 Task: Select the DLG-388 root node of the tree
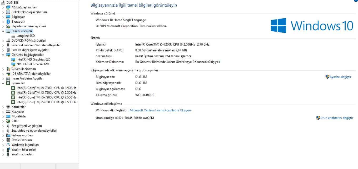12,3
